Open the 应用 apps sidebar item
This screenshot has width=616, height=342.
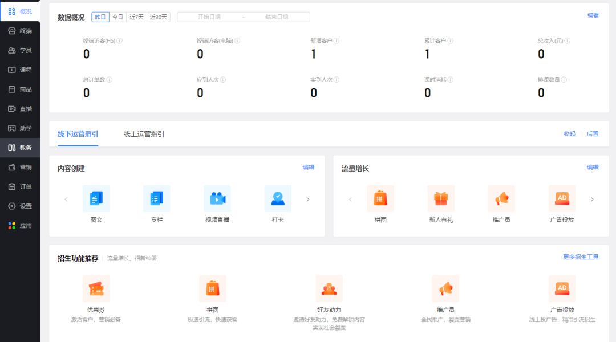click(20, 226)
